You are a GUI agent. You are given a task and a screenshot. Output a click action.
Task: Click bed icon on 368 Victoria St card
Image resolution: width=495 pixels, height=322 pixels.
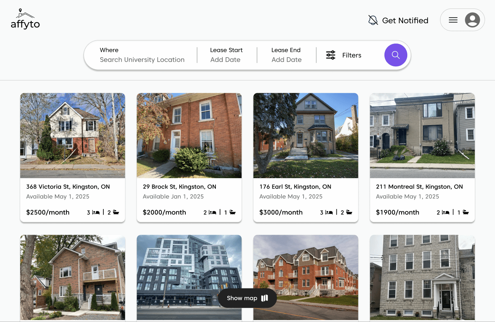click(96, 213)
